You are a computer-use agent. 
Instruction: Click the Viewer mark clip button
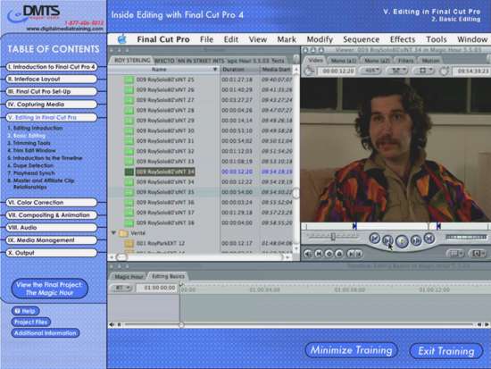(319, 254)
